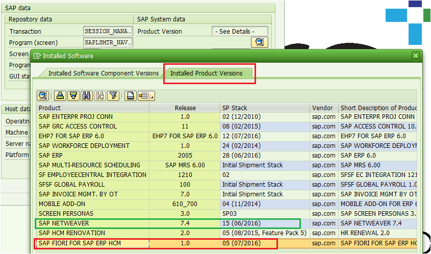Select EHP7 FOR SAP ERP 6.0 product cell

[x=93, y=136]
